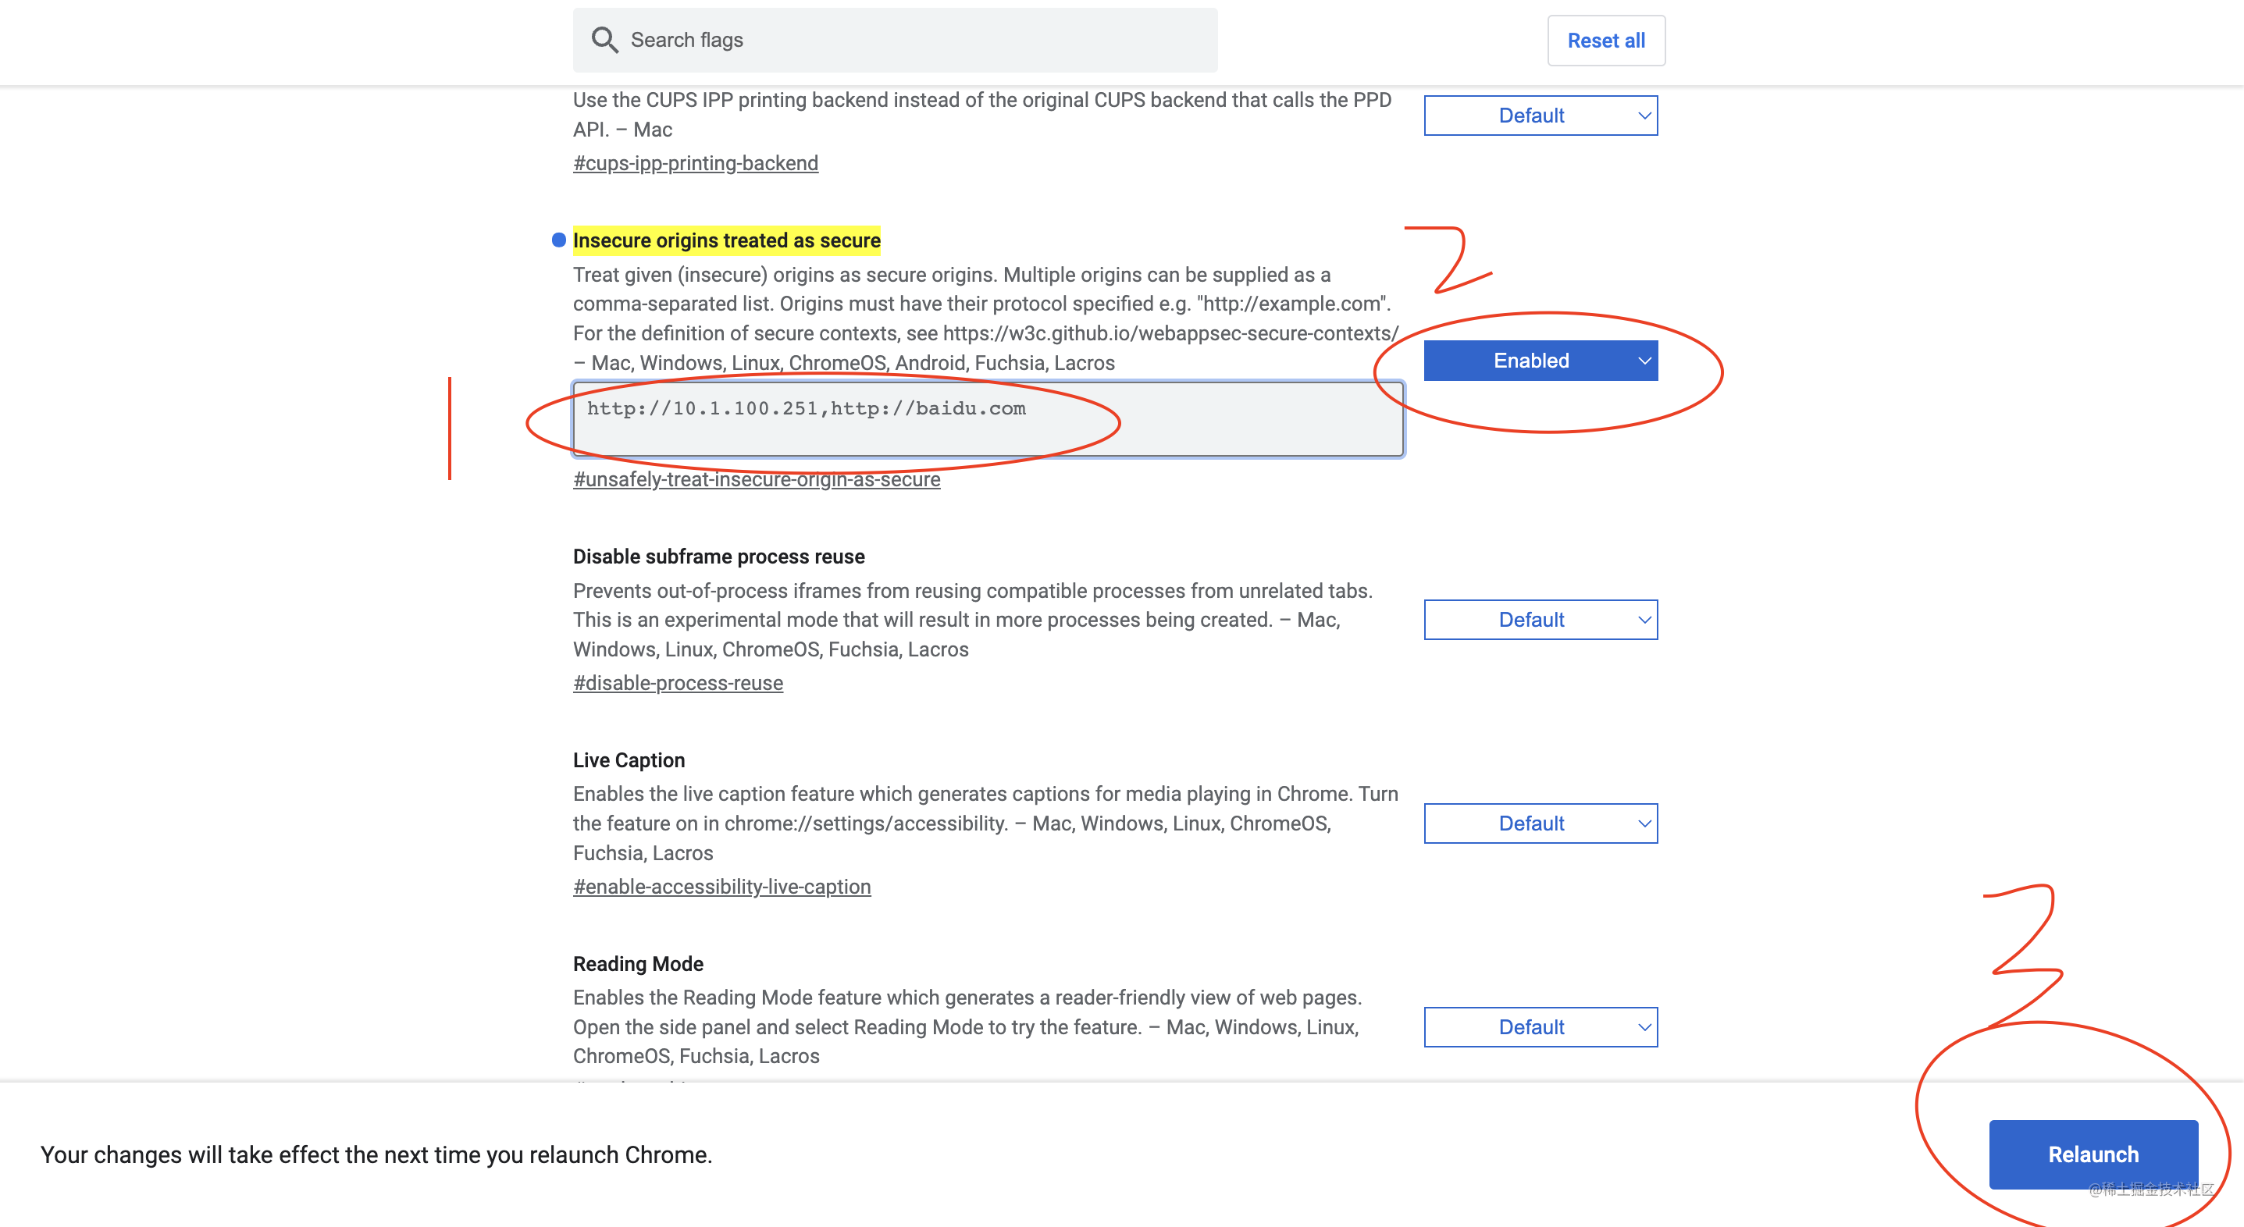The width and height of the screenshot is (2244, 1227).
Task: Open the Insecure origins Enabled dropdown
Action: [1541, 361]
